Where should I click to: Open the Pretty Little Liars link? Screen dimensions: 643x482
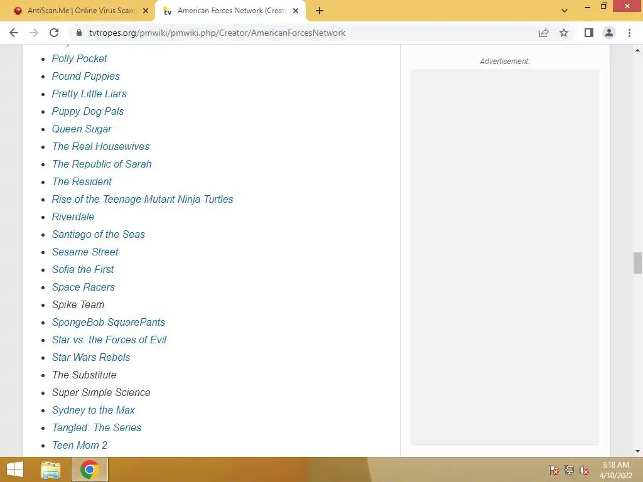(x=89, y=94)
